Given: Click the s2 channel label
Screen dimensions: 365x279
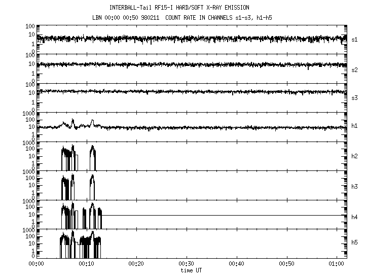Looking at the screenshot, I should pos(355,69).
